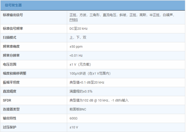
Task: Select the ±50 ppm value
Action: coord(76,47)
